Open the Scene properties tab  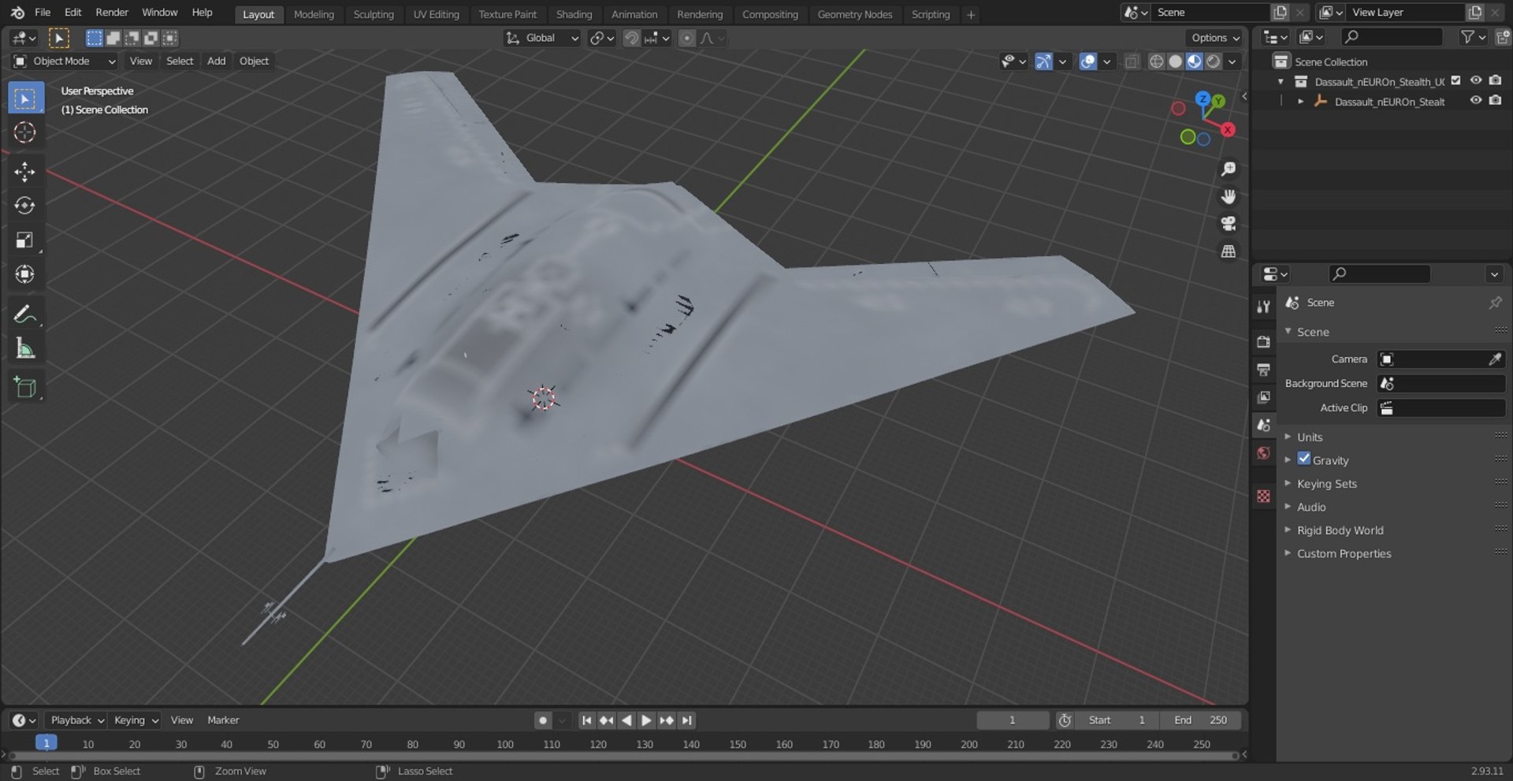tap(1264, 425)
